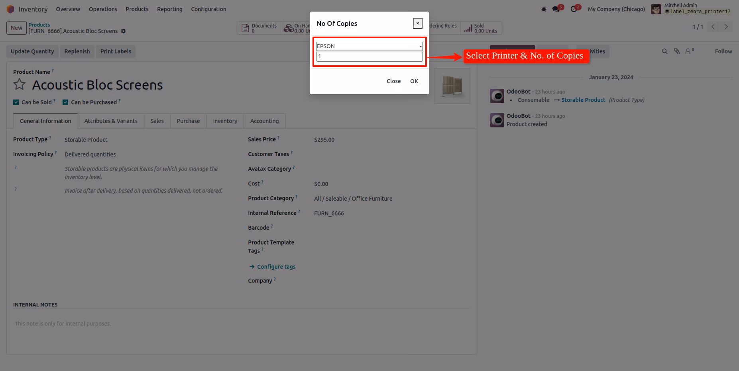Open the My Company (Chicago) company switcher
This screenshot has width=739, height=371.
[x=616, y=9]
